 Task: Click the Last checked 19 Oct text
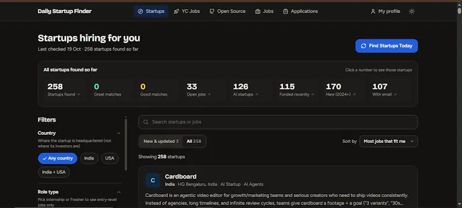[60, 50]
